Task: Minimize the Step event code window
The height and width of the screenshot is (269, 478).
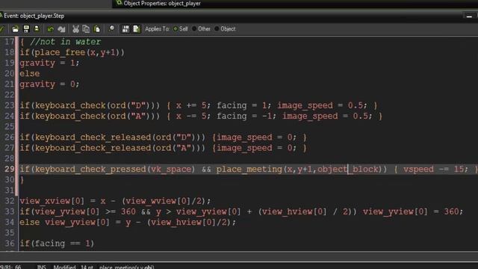Action: 469,16
